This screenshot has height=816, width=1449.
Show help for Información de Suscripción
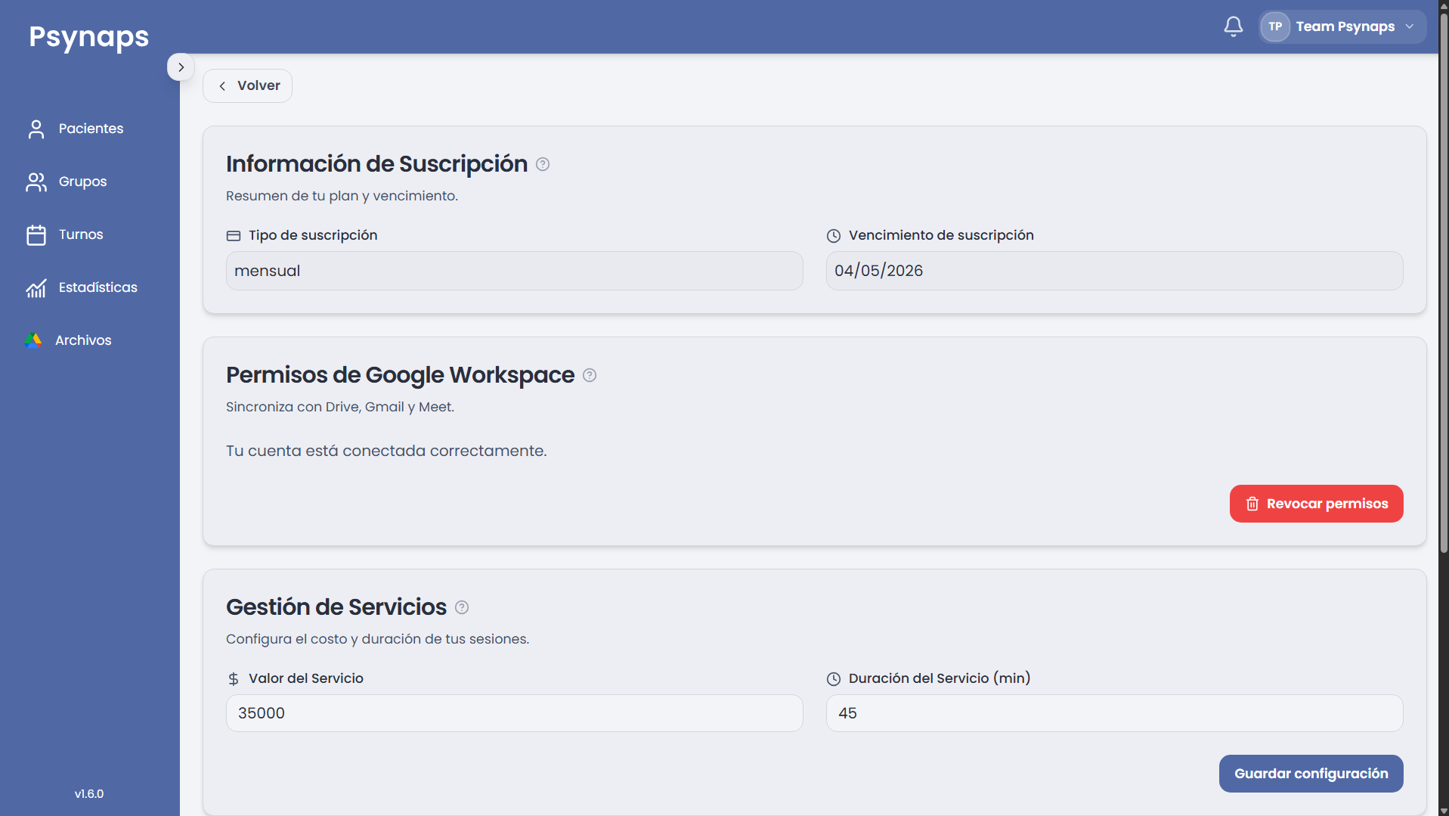coord(543,164)
